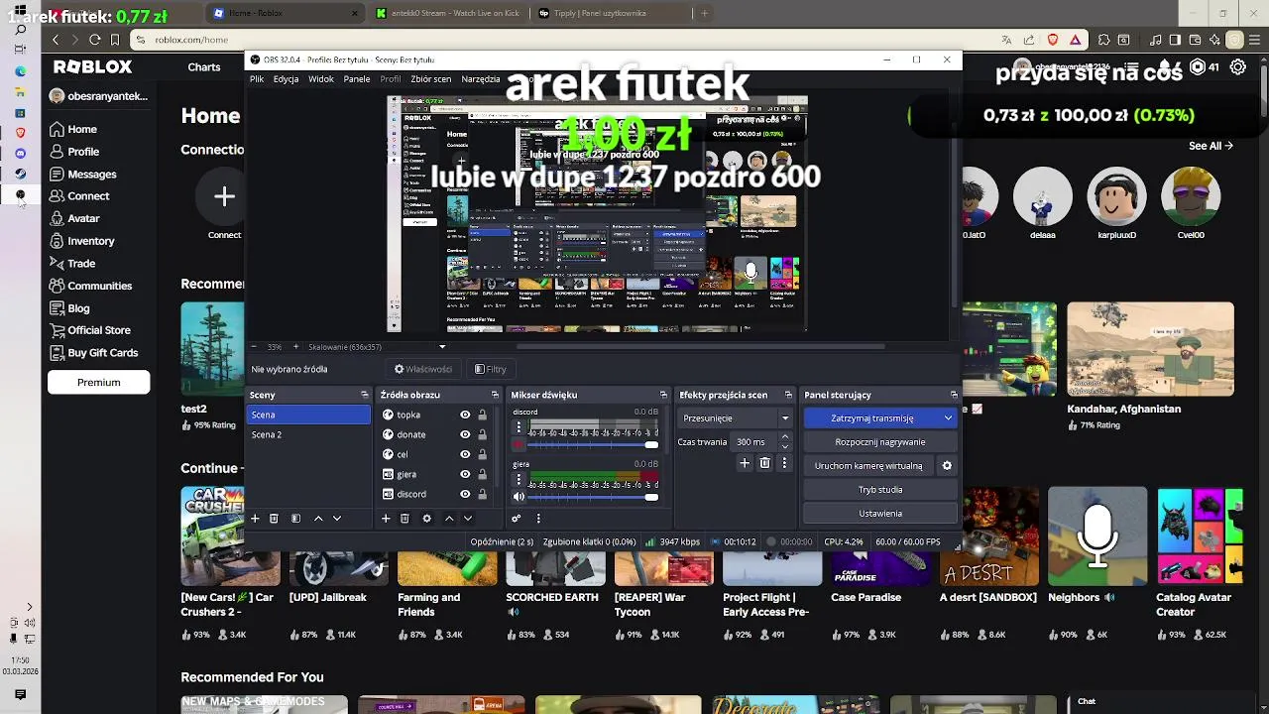Undock the Mikser dźwięku panel
The image size is (1269, 714).
click(663, 395)
